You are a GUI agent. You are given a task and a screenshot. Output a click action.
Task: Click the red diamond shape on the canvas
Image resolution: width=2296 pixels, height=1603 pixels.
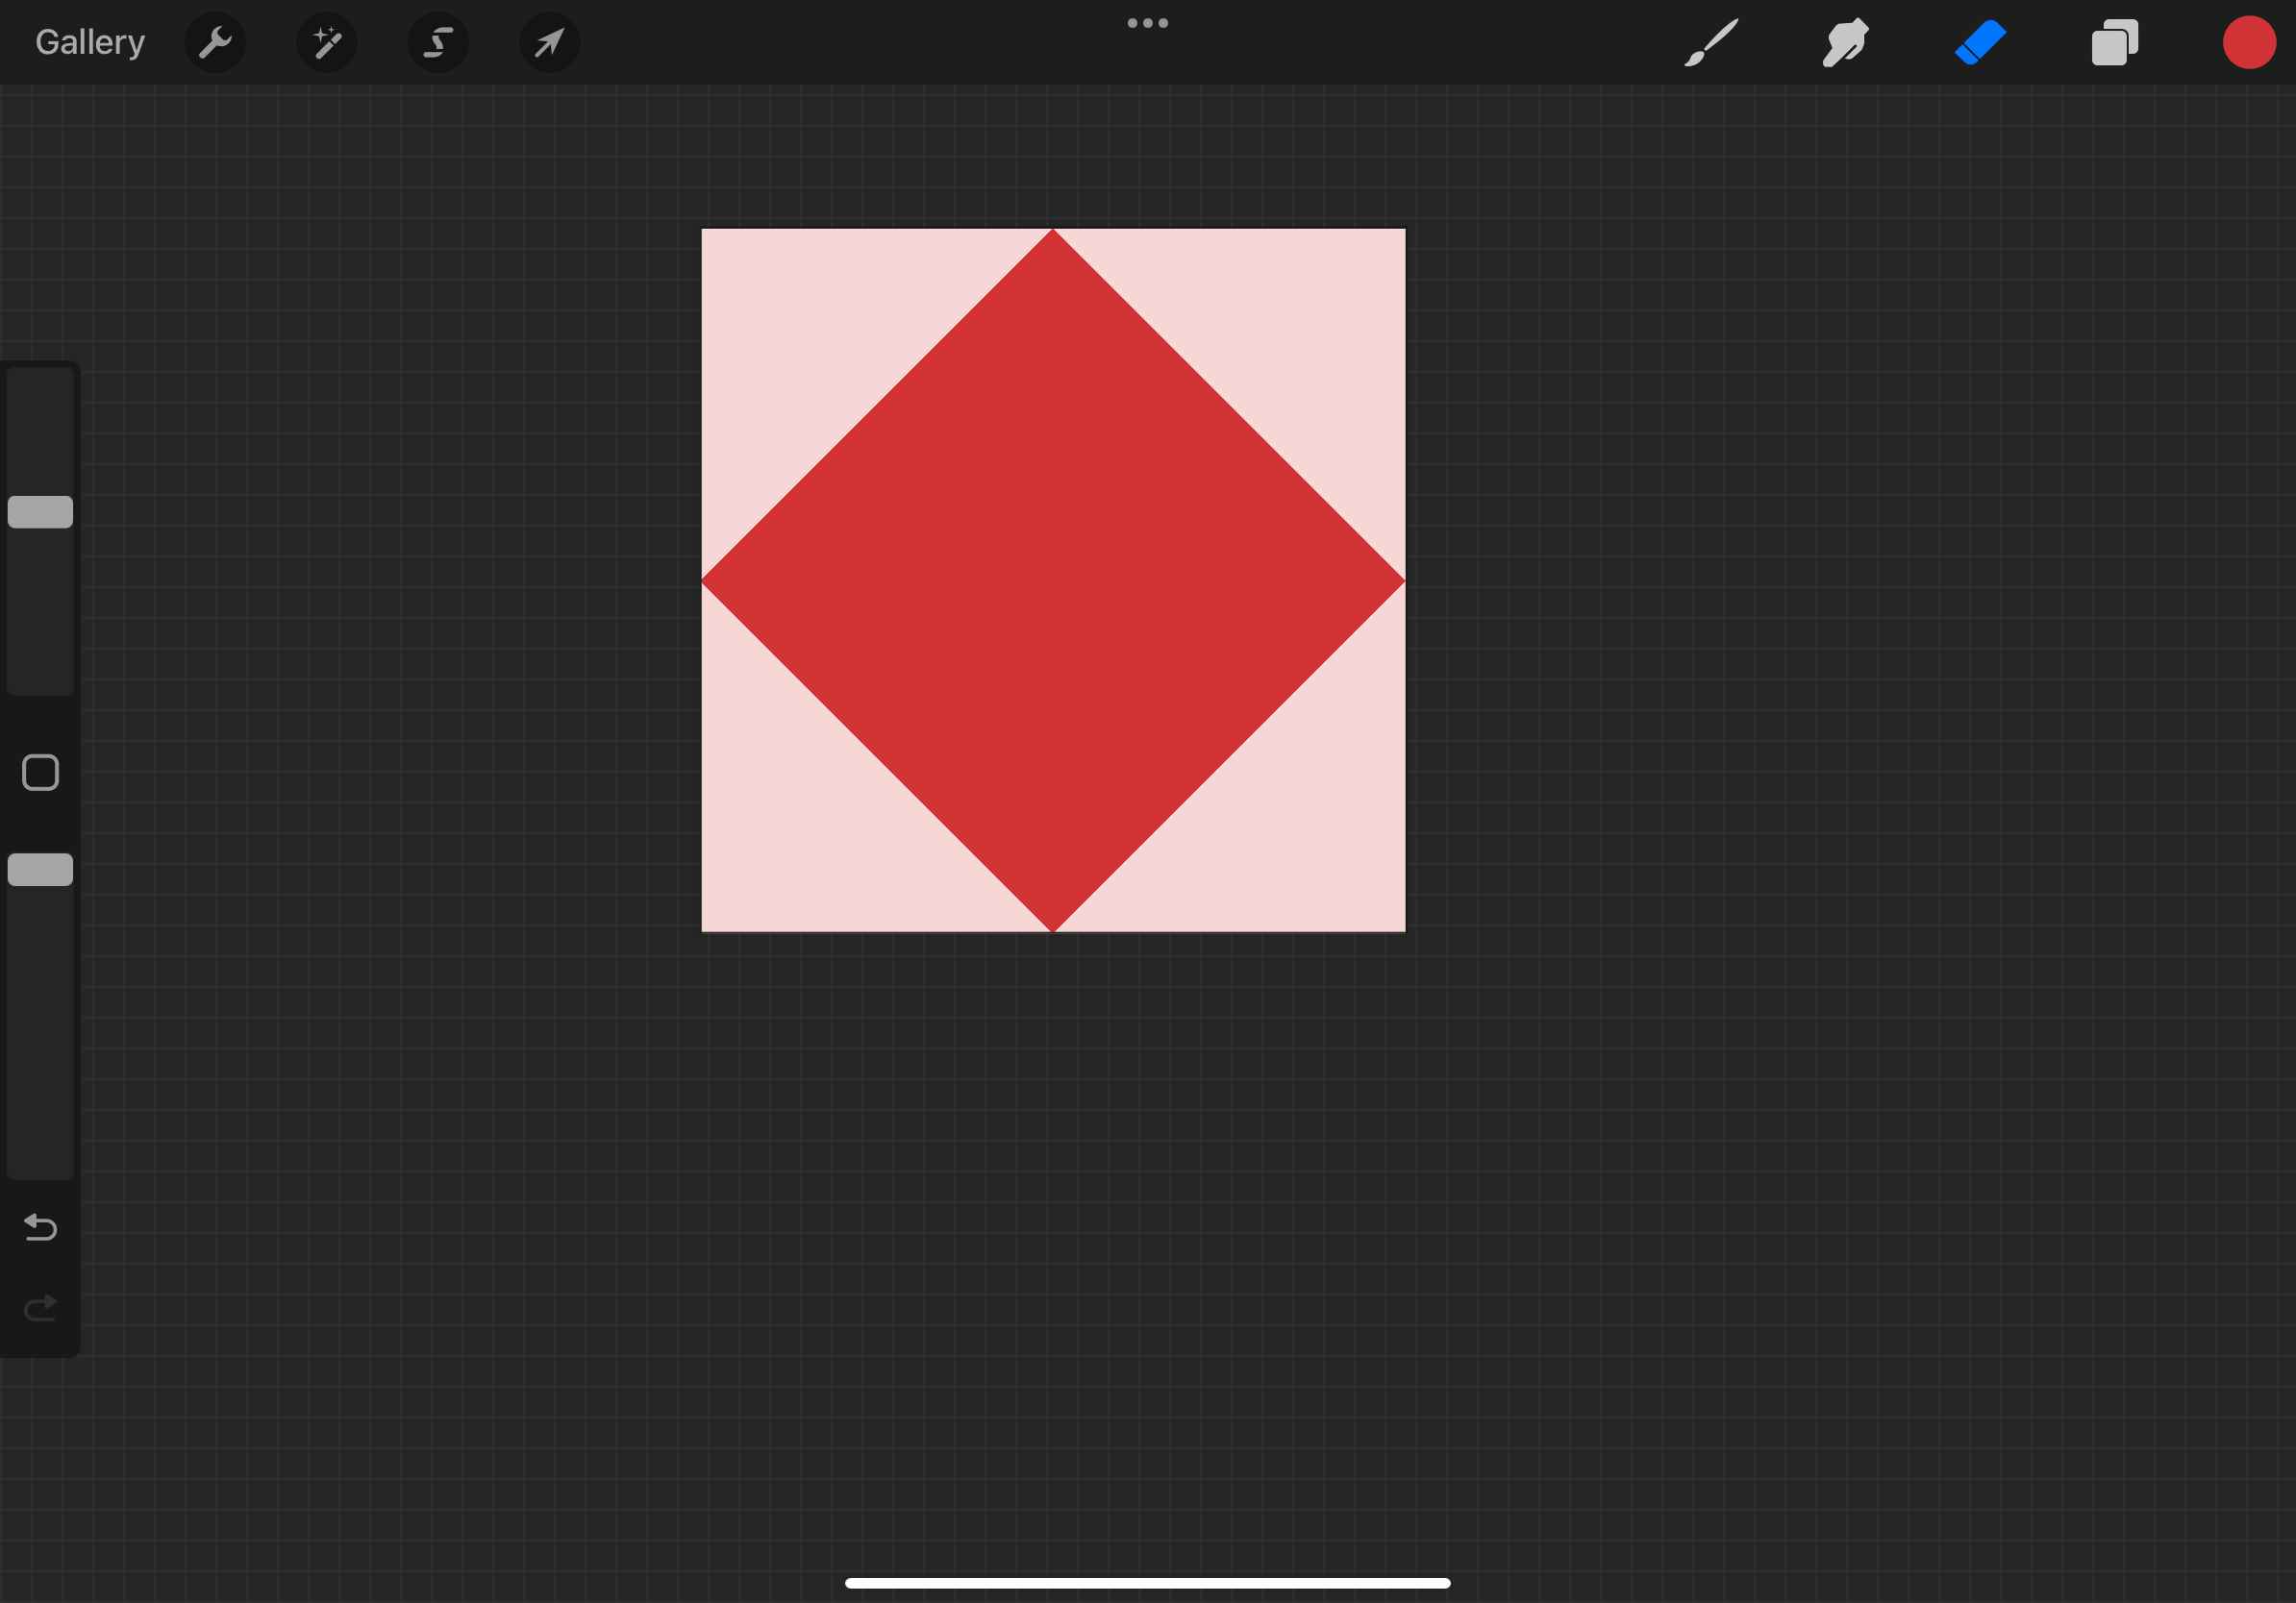tap(1053, 580)
